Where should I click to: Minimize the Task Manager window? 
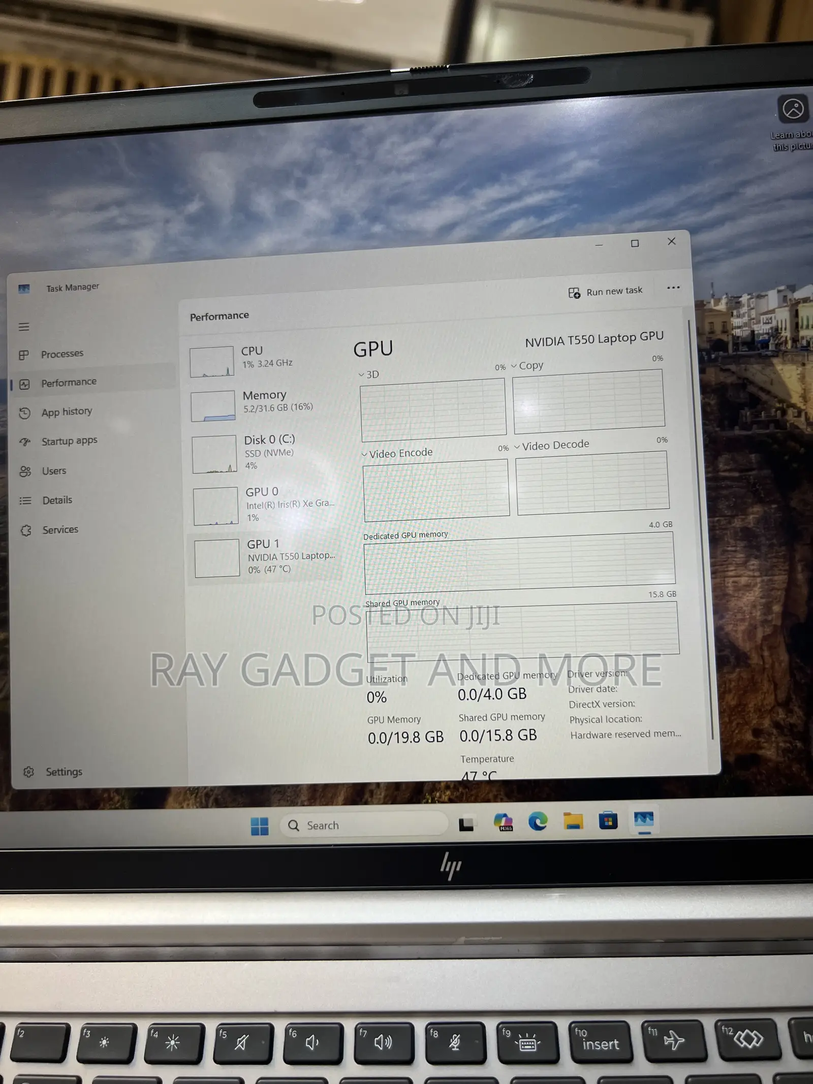(x=599, y=245)
